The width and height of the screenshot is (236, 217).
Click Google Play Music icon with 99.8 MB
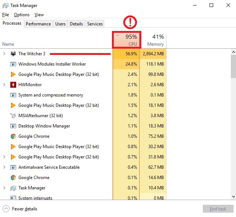coord(13,74)
